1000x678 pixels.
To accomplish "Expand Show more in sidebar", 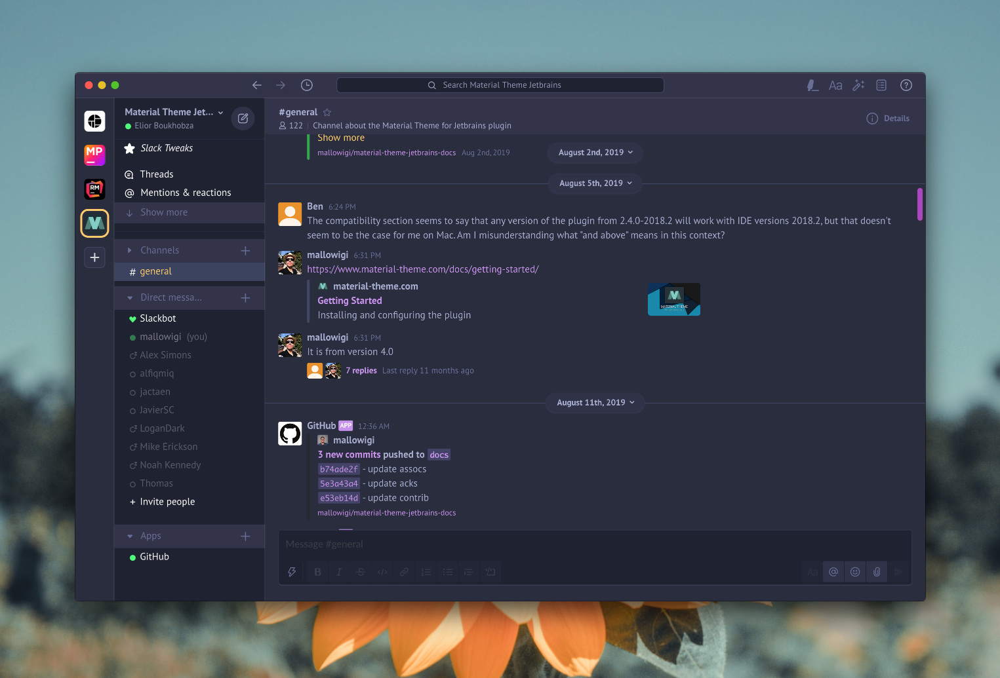I will click(x=190, y=212).
